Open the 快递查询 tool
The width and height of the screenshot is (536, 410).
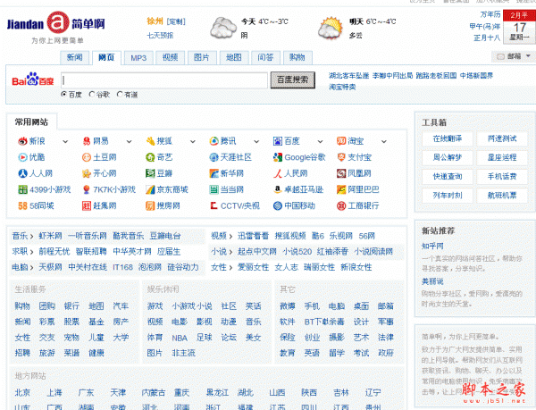pyautogui.click(x=448, y=177)
